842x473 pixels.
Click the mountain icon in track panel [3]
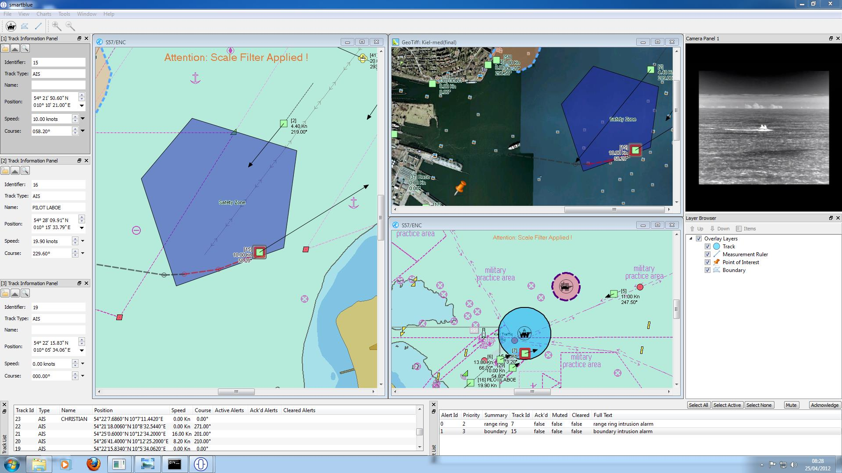coord(15,293)
